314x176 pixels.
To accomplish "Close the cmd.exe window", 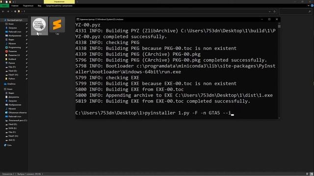I will (x=277, y=20).
